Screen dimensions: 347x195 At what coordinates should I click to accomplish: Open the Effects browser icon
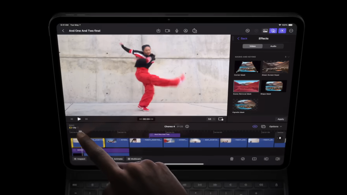click(x=273, y=31)
